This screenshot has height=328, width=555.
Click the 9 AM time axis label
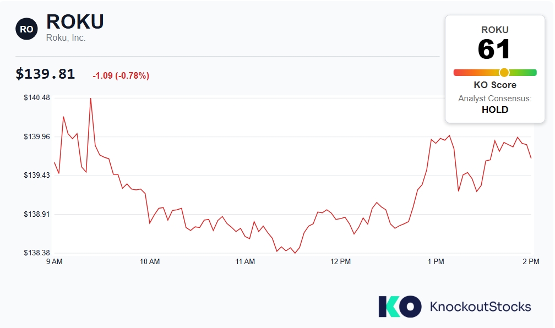[54, 261]
